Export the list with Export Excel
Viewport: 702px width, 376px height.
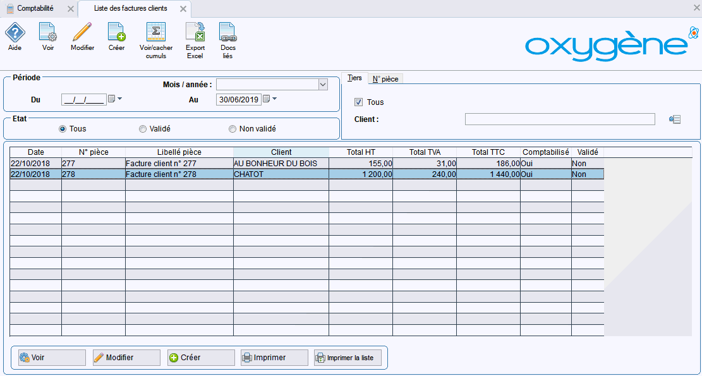point(195,32)
